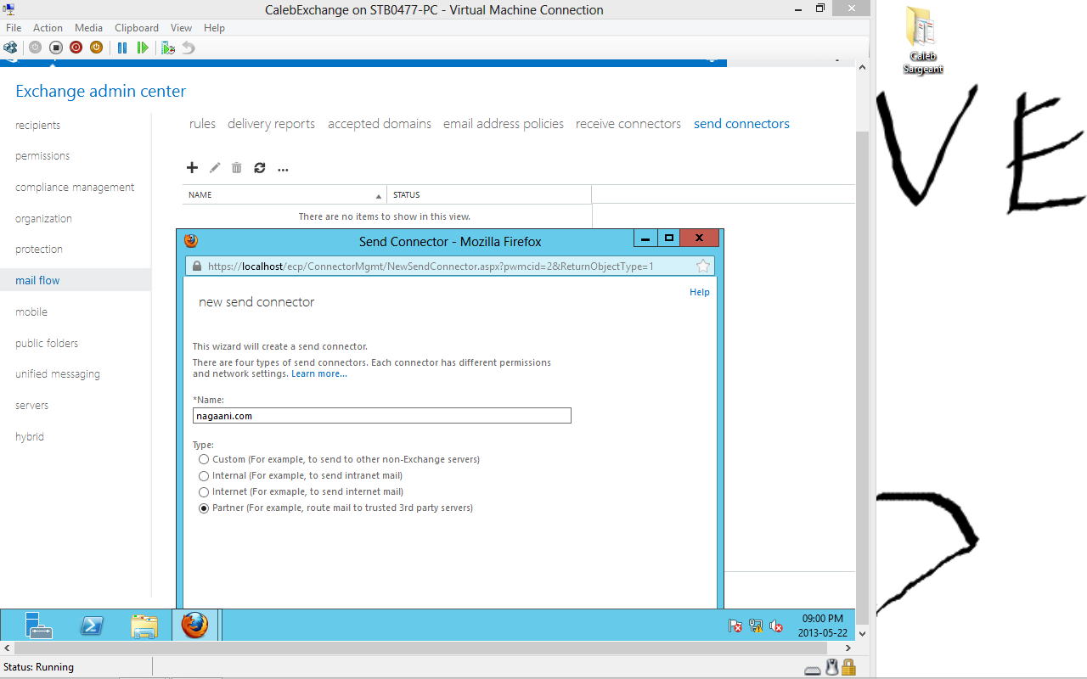Click the padlock icon in the Firefox address bar

tap(197, 266)
